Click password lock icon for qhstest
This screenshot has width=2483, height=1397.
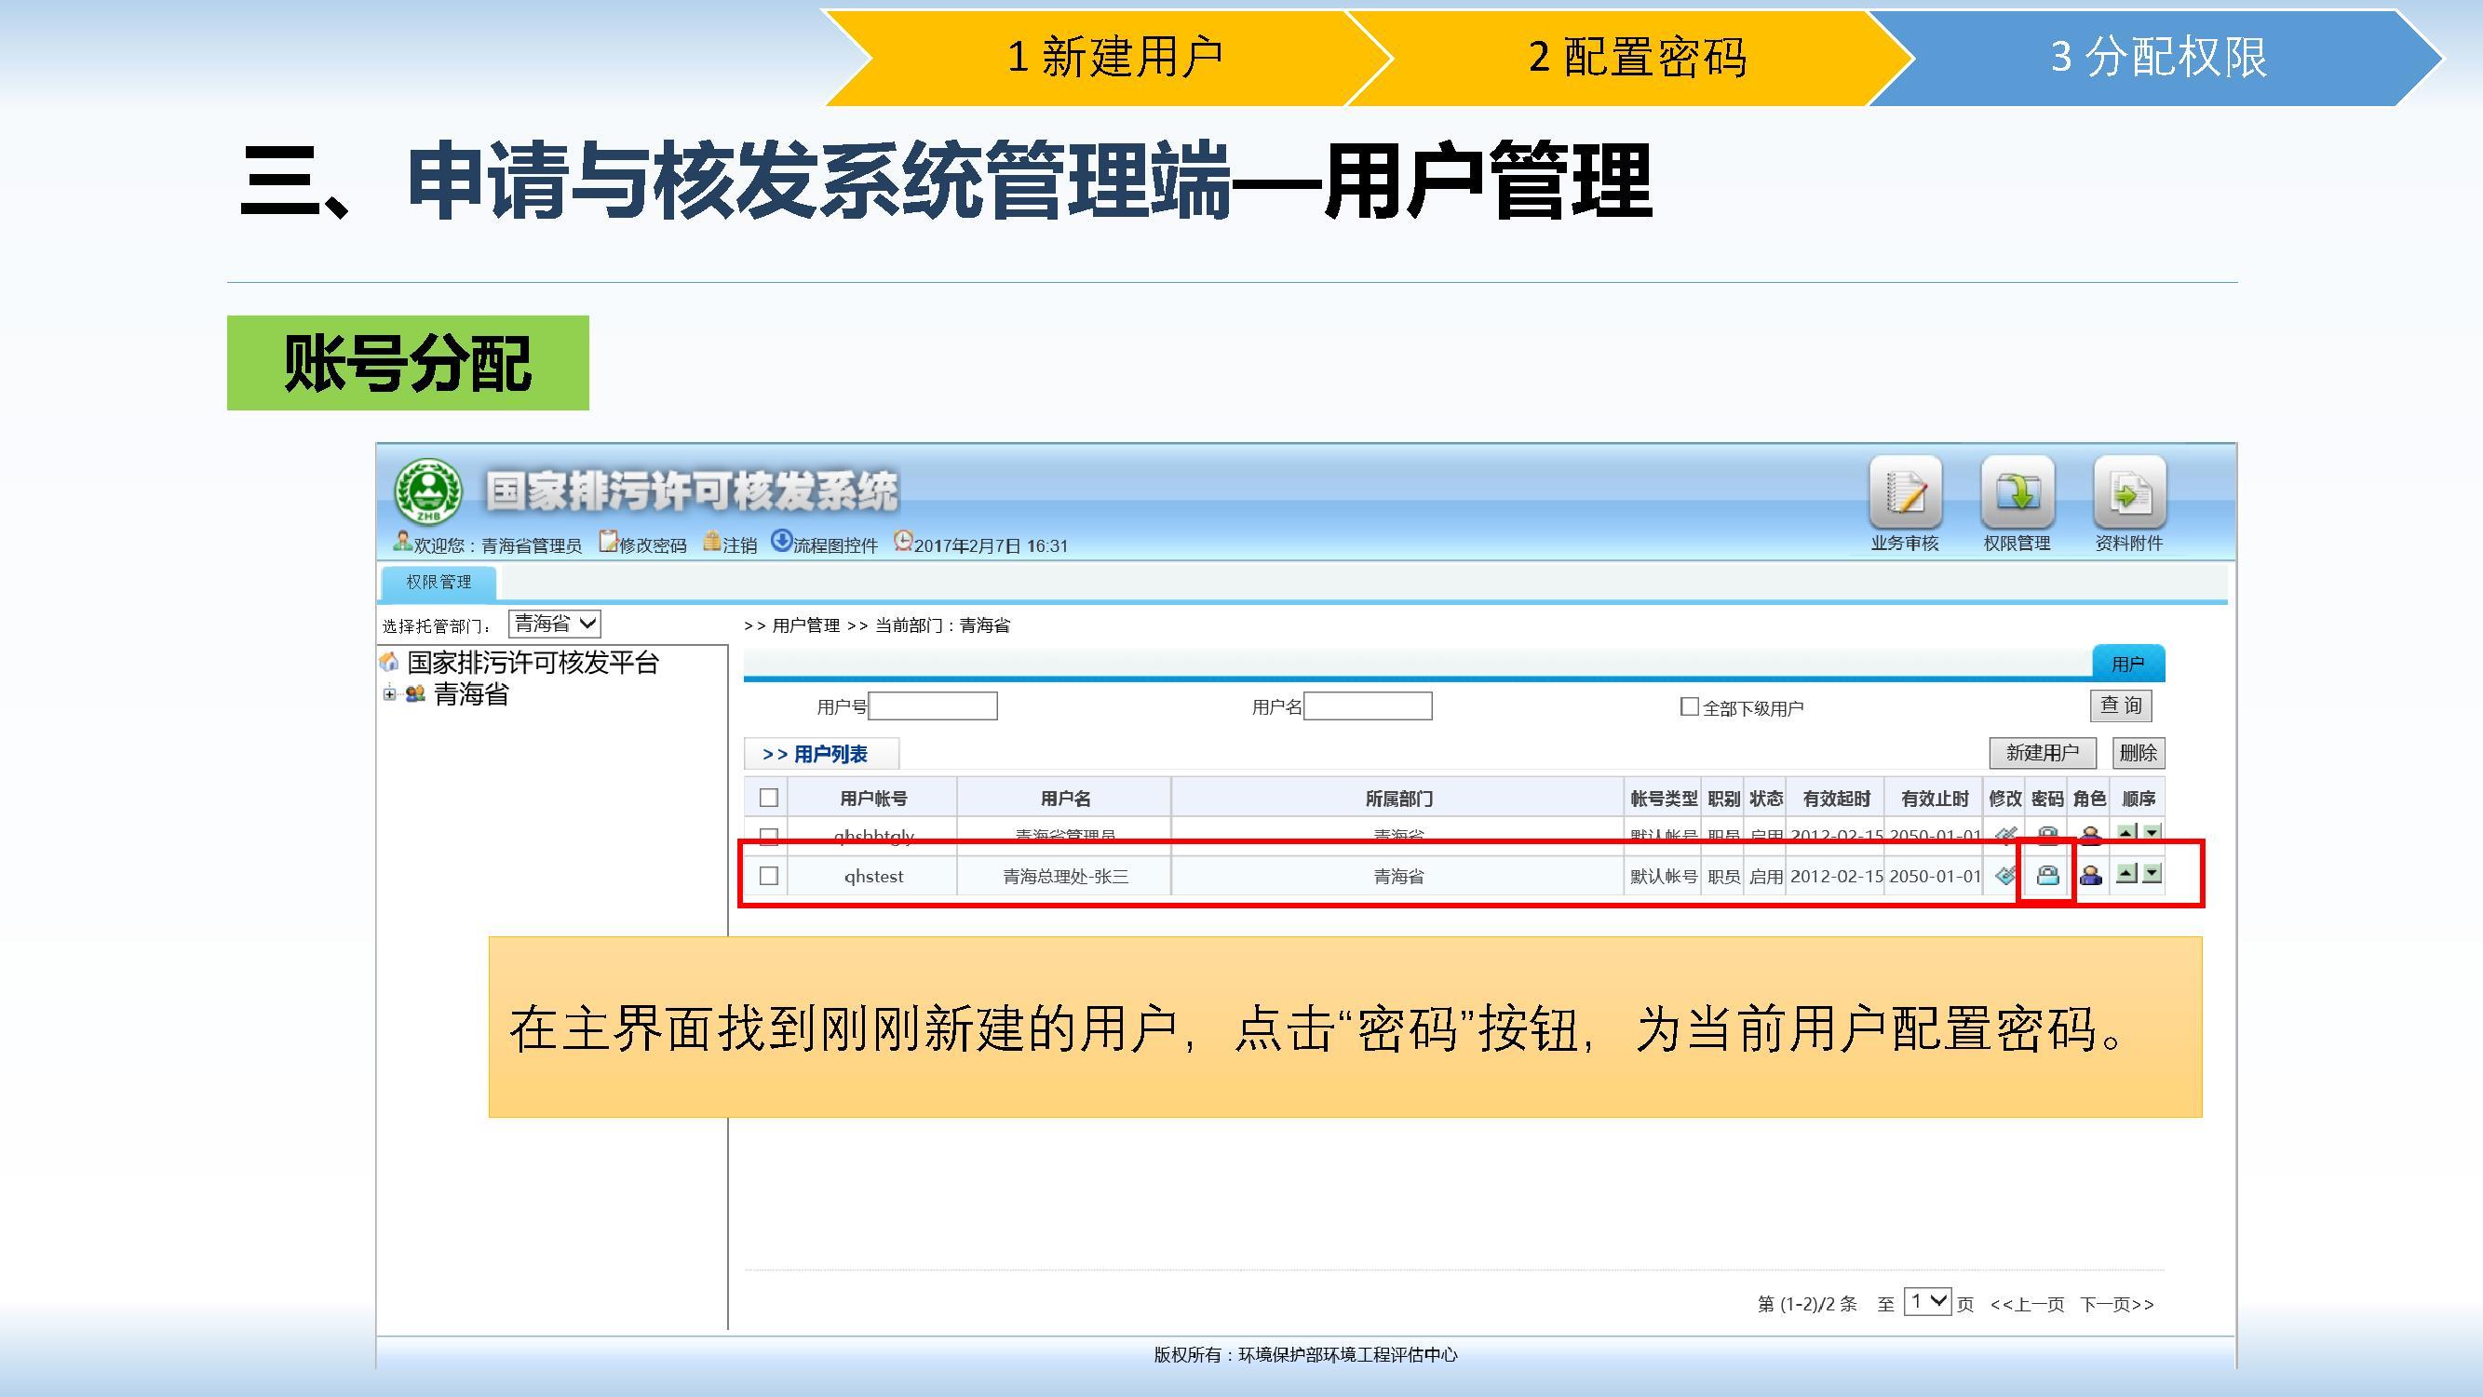tap(2047, 875)
